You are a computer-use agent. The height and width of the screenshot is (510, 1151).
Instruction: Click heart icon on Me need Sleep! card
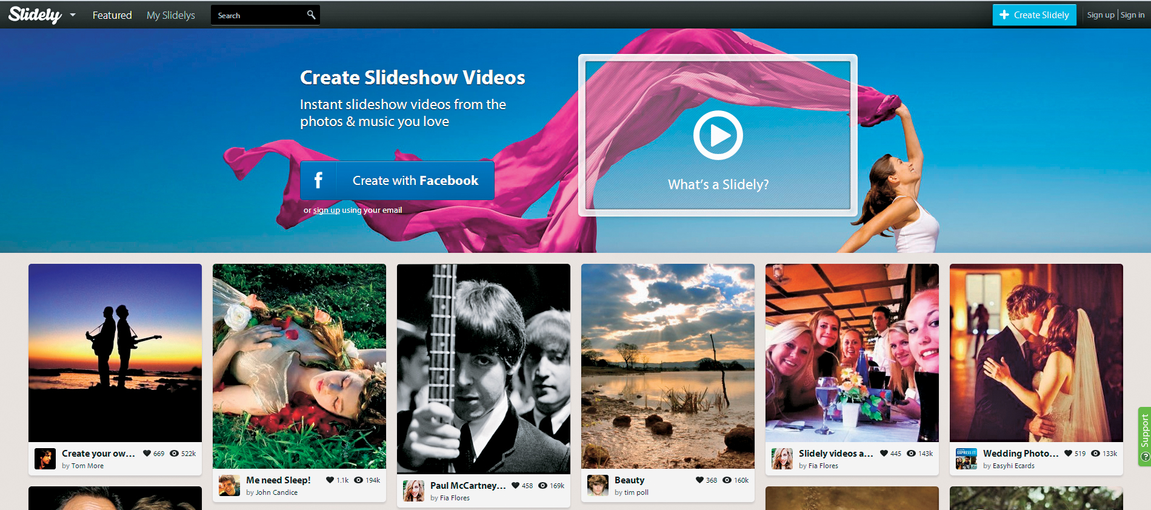coord(330,480)
